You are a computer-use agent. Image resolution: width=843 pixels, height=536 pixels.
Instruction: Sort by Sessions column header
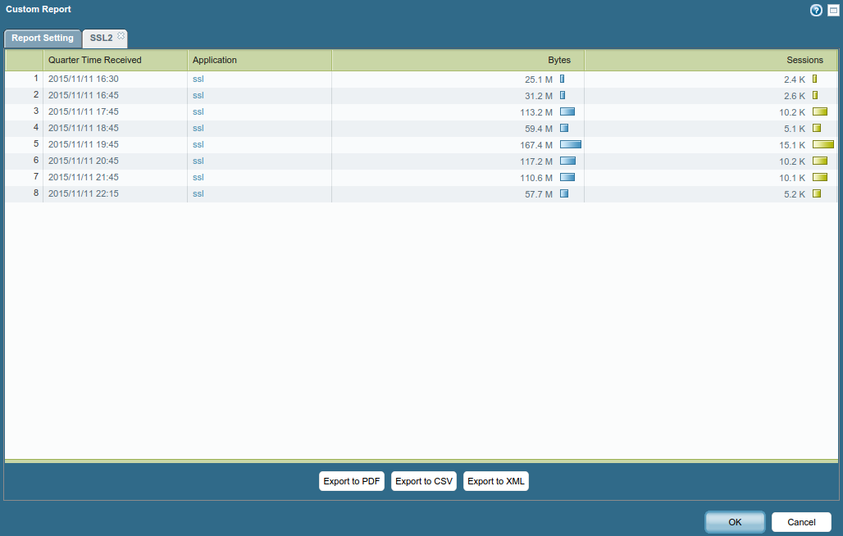coord(804,60)
